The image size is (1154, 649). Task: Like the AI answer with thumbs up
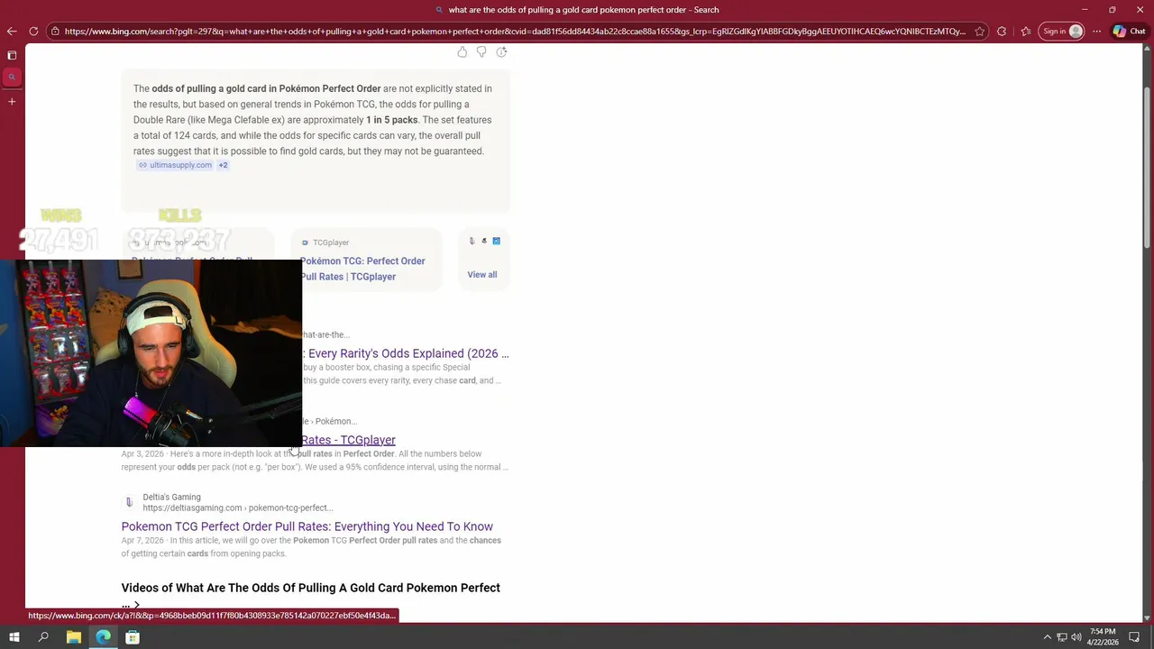pos(463,52)
